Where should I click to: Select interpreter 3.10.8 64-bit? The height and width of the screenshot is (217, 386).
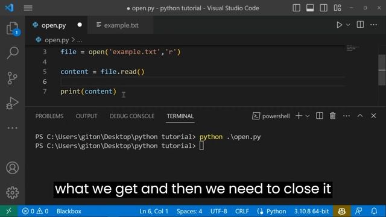311,211
